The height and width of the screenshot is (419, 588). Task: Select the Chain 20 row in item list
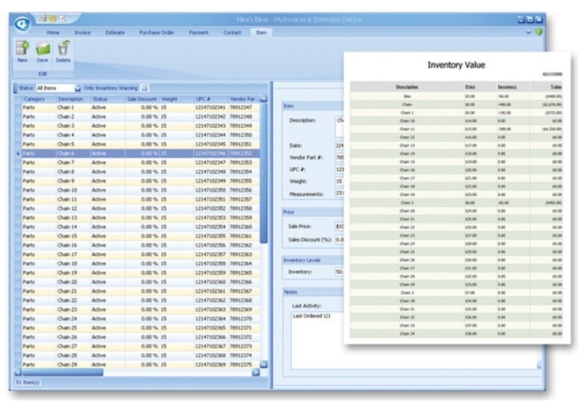pyautogui.click(x=141, y=282)
